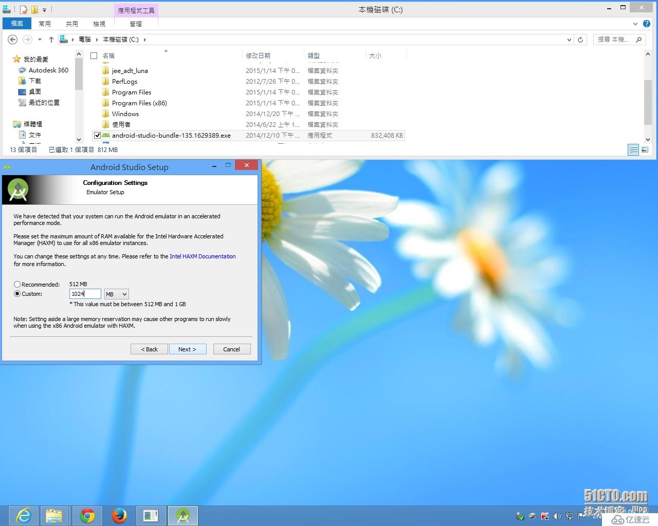Image resolution: width=658 pixels, height=526 pixels.
Task: Click the network tray icon
Action: [x=569, y=516]
